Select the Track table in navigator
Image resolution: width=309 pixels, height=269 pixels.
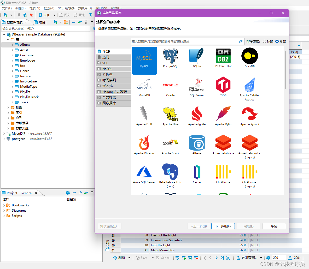(x=24, y=102)
